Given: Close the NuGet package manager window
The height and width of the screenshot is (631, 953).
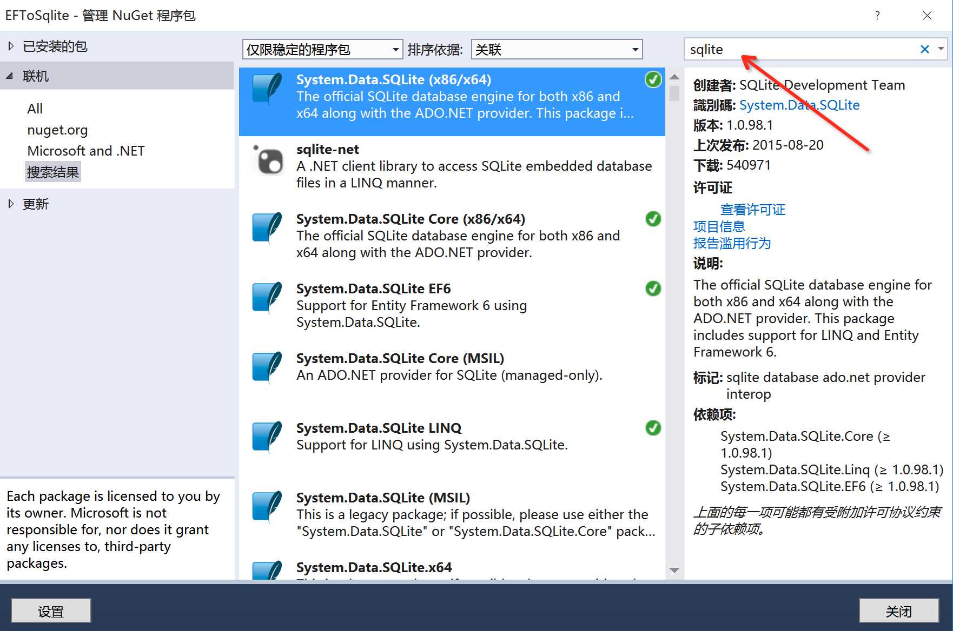Looking at the screenshot, I should pyautogui.click(x=927, y=16).
